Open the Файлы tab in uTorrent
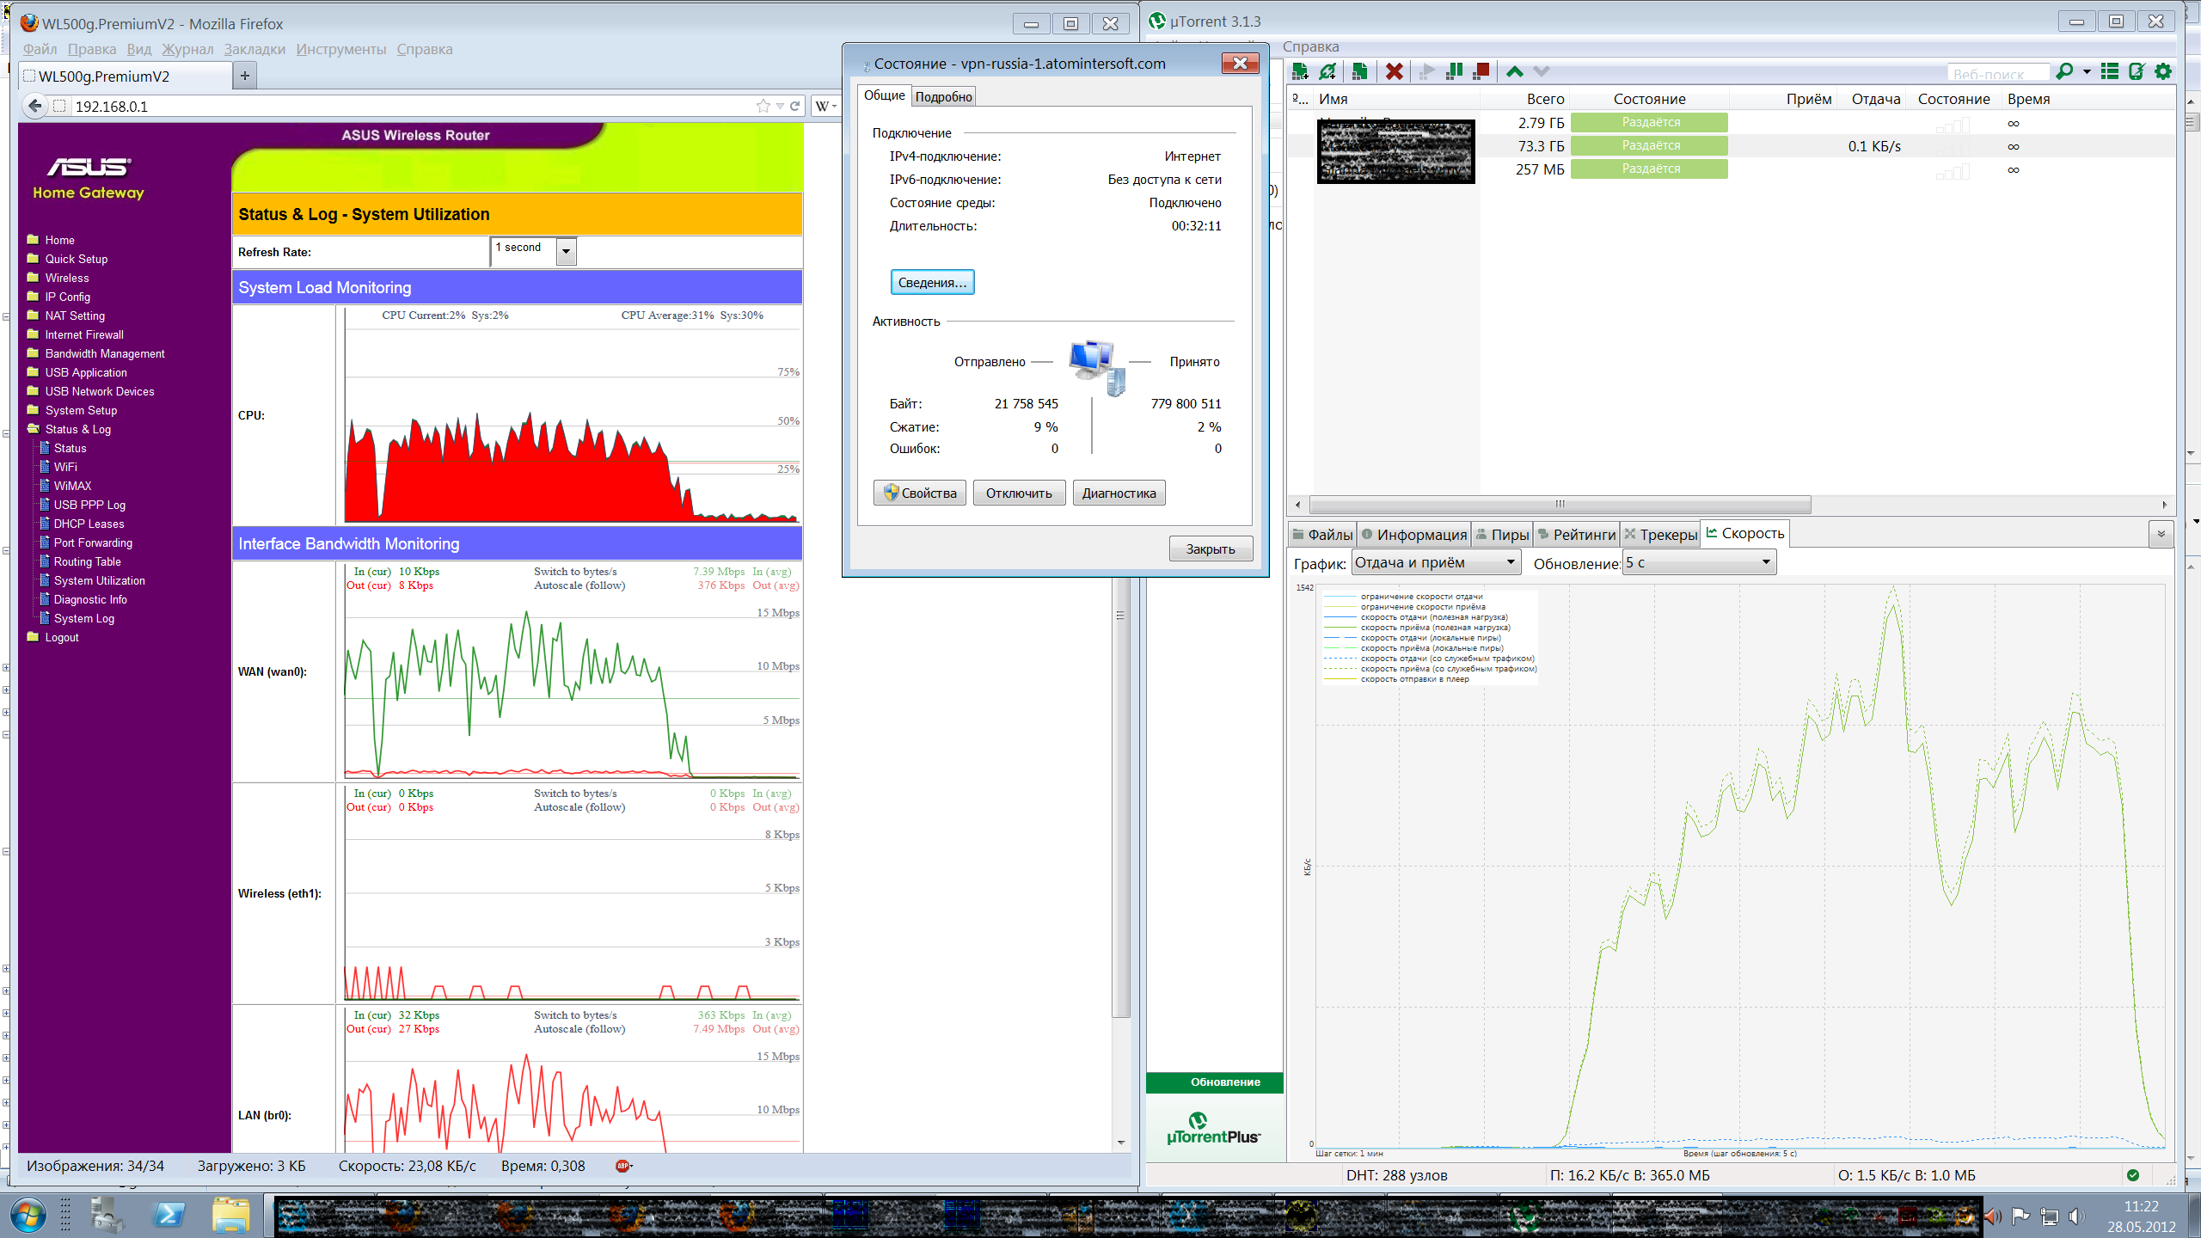Viewport: 2201px width, 1238px height. pyautogui.click(x=1322, y=534)
